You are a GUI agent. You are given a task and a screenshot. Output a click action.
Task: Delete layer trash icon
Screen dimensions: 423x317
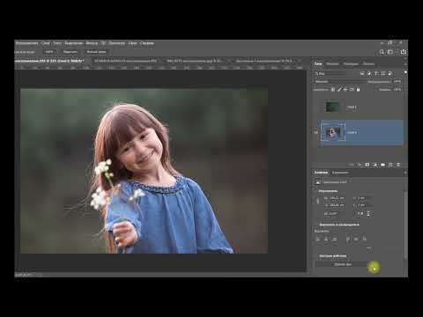pos(398,165)
